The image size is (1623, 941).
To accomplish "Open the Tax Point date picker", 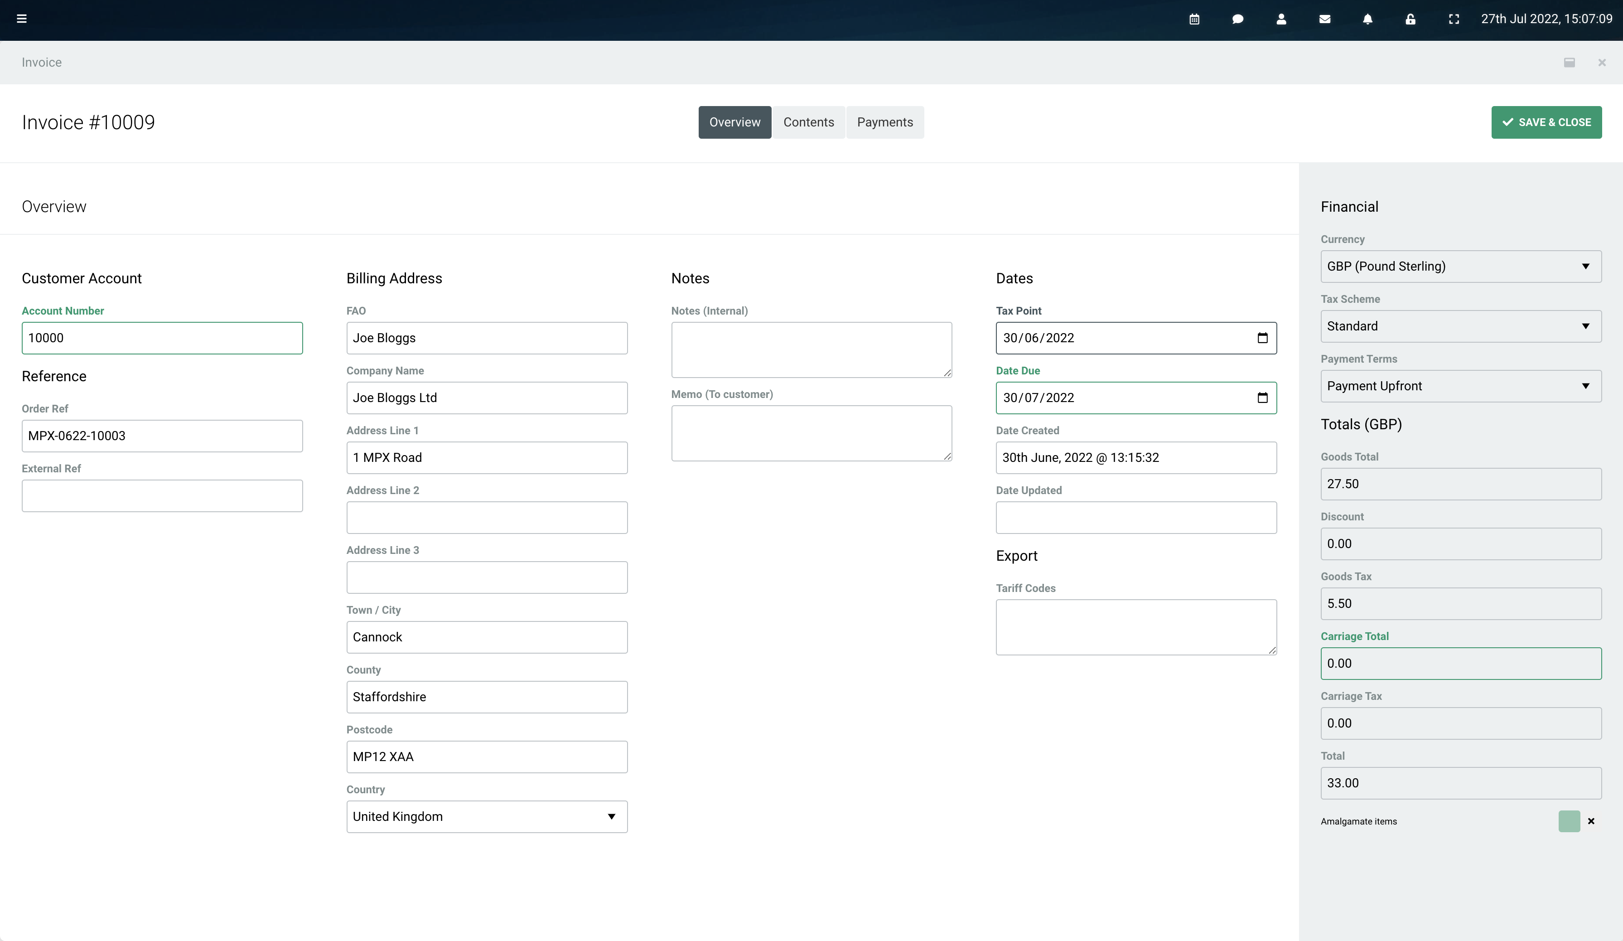I will (x=1263, y=338).
